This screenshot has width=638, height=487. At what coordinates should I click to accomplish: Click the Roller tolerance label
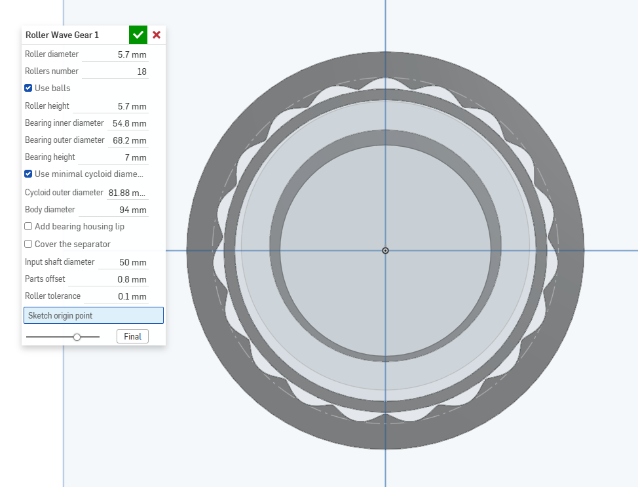coord(53,296)
